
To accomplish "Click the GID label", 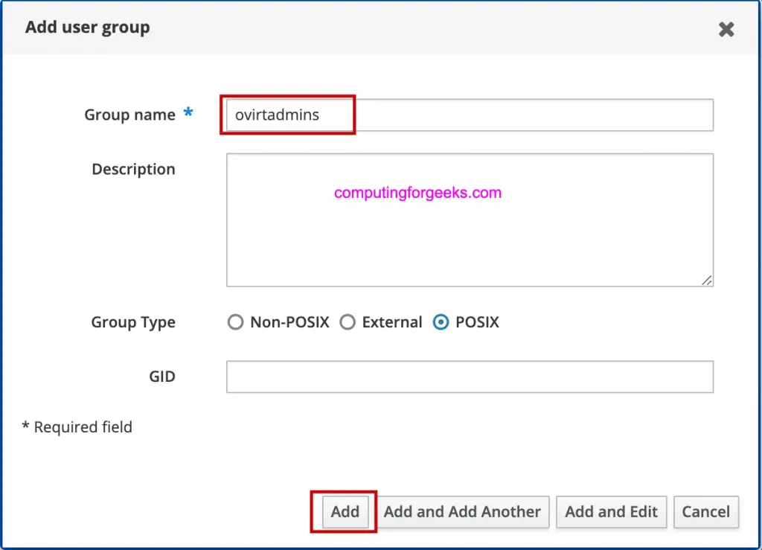I will coord(161,377).
